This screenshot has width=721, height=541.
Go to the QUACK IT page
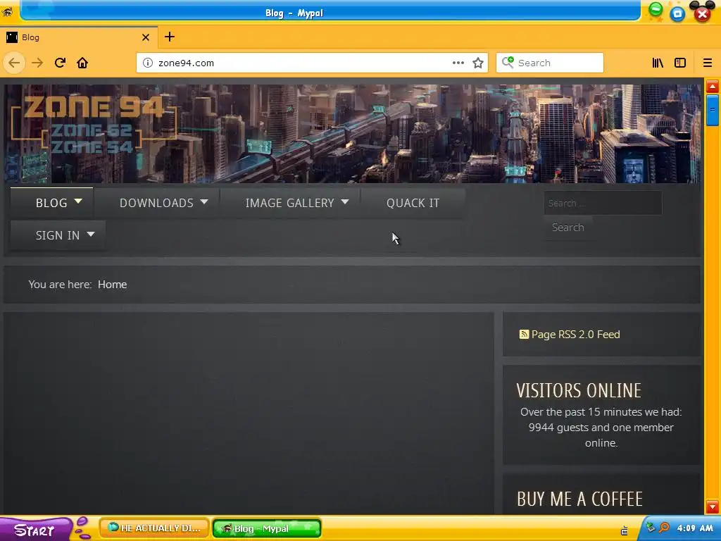coord(413,203)
